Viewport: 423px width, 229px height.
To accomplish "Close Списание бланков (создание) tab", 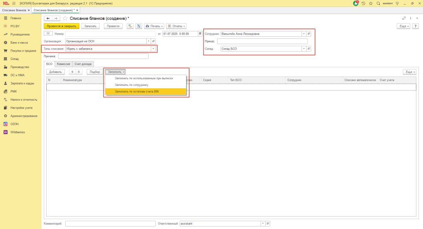I will (x=77, y=10).
